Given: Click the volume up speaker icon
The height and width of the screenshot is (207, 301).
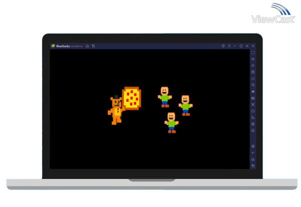Looking at the screenshot, I should pos(253,59).
